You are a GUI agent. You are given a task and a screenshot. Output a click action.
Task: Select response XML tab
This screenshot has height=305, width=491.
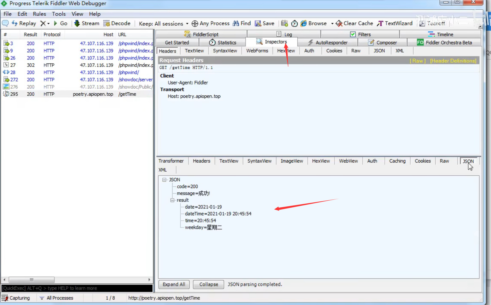coord(163,170)
